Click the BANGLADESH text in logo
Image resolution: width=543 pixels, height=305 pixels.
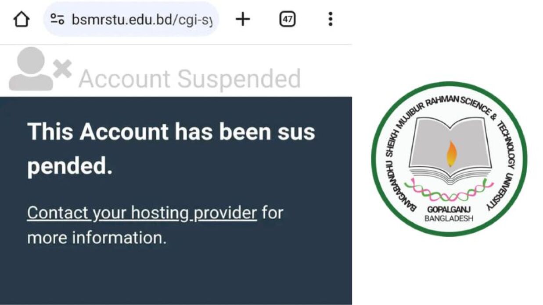(x=449, y=219)
